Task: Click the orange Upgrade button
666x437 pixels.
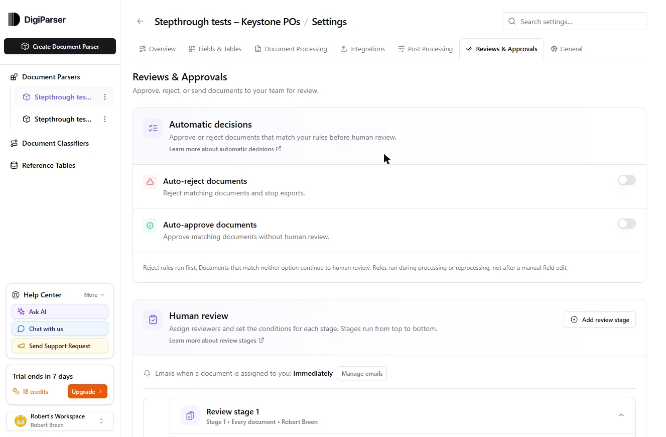Action: [x=87, y=391]
